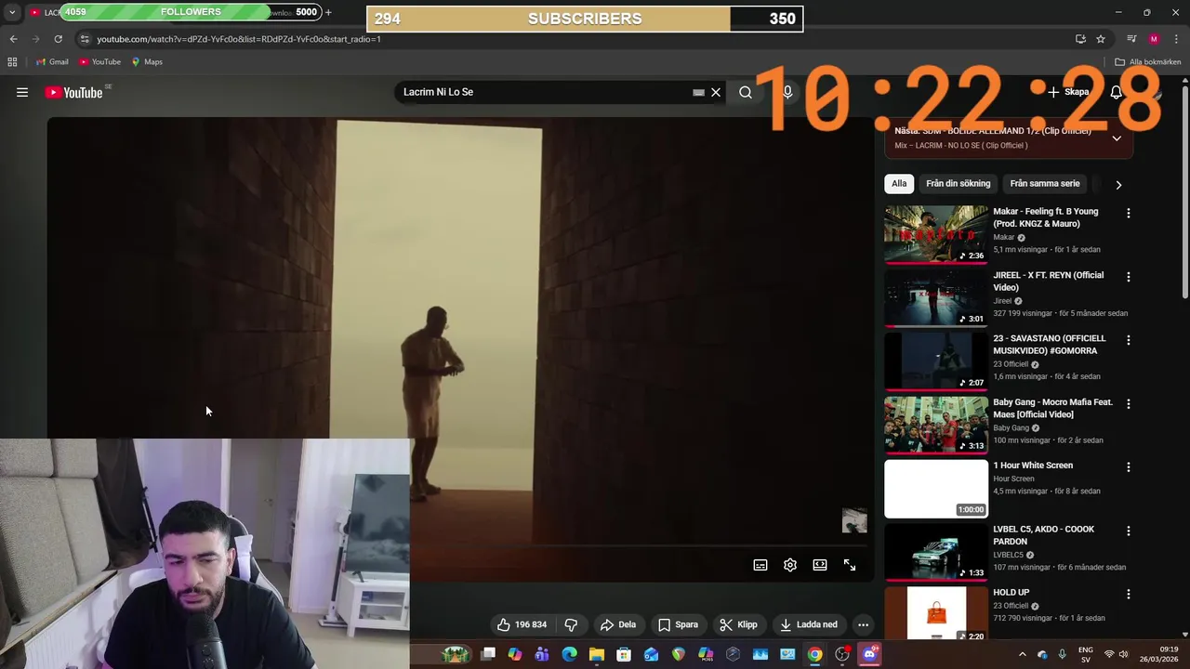This screenshot has height=669, width=1190.
Task: Open Chrome three-dot menu
Action: point(1176,39)
